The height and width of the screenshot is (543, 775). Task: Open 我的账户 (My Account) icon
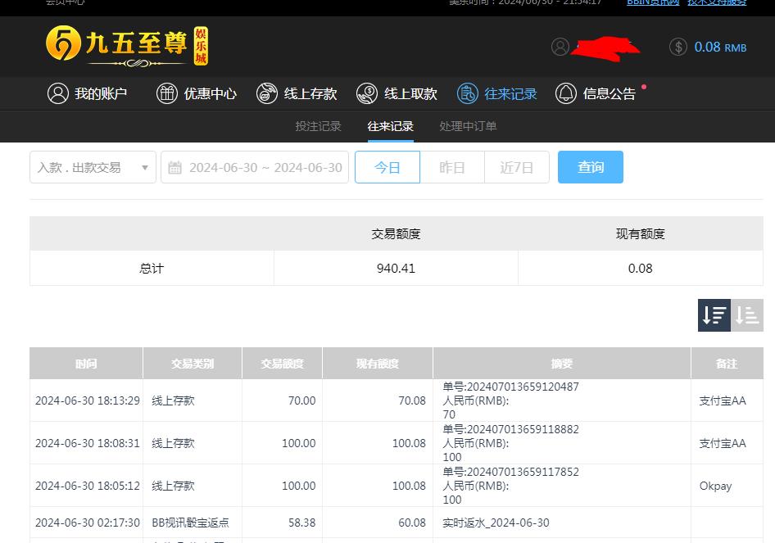[57, 93]
